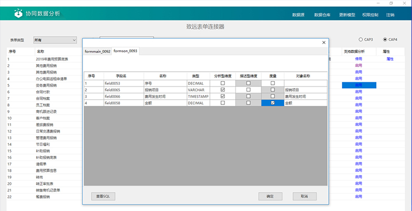This screenshot has width=412, height=211.
Task: Tick 度量 checkbox for field0065 row
Action: click(273, 90)
